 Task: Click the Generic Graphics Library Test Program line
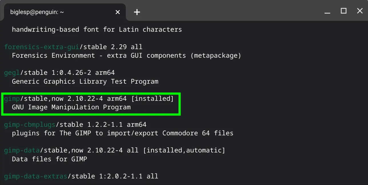[85, 81]
